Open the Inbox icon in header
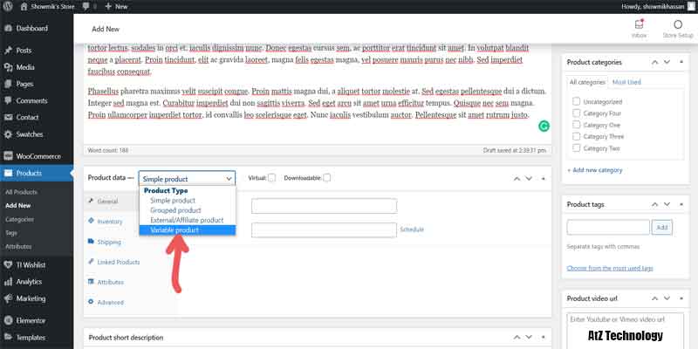This screenshot has height=349, width=698. pos(640,28)
